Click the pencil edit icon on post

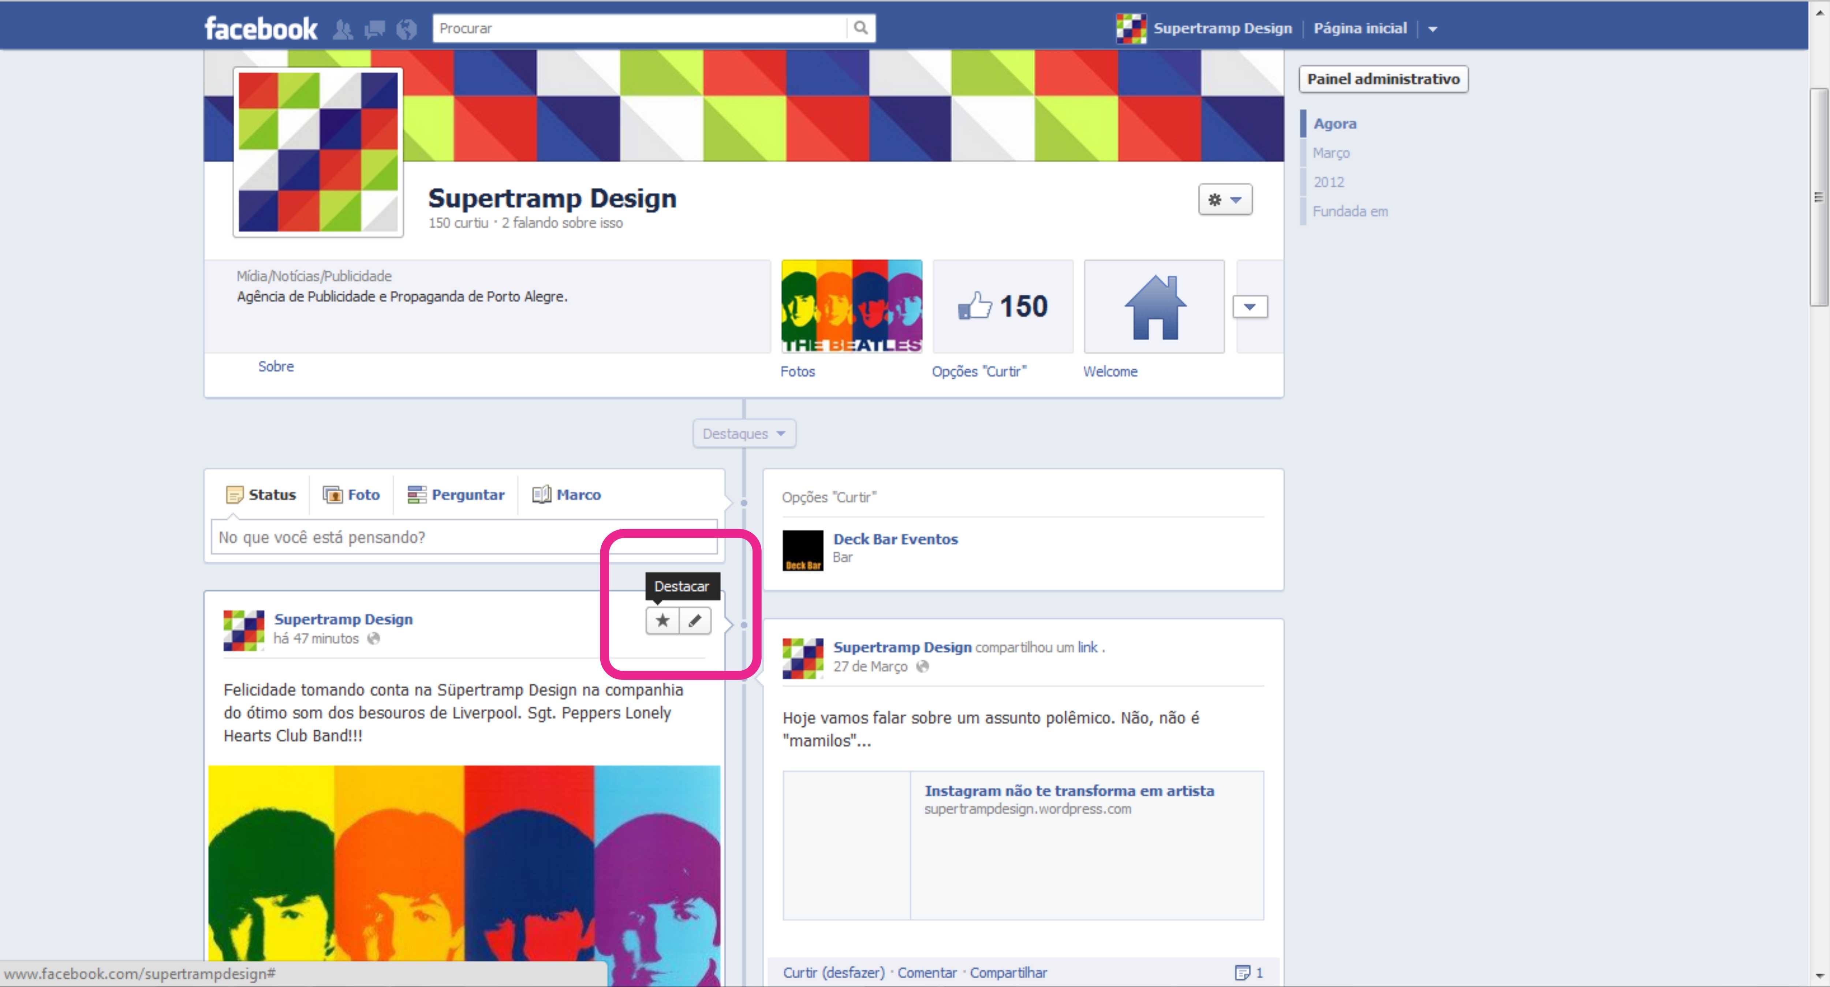(695, 620)
